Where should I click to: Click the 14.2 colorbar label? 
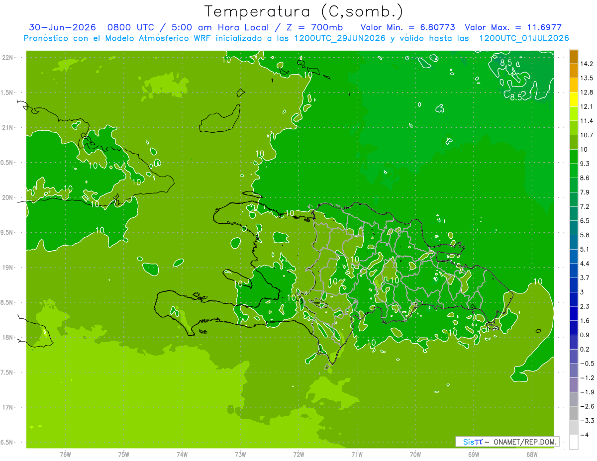pos(587,64)
